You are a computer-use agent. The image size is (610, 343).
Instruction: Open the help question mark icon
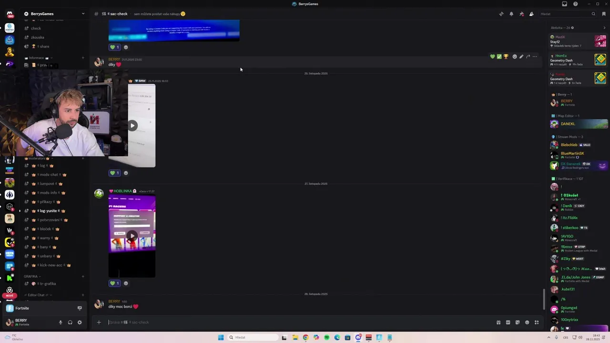(575, 4)
